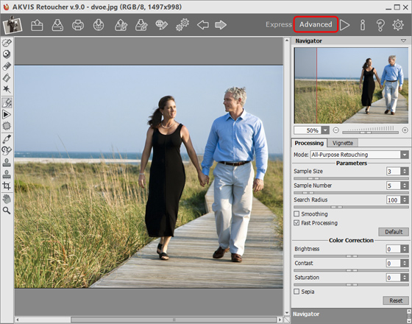Switch to the Vignette tab
This screenshot has height=324, width=412.
343,143
